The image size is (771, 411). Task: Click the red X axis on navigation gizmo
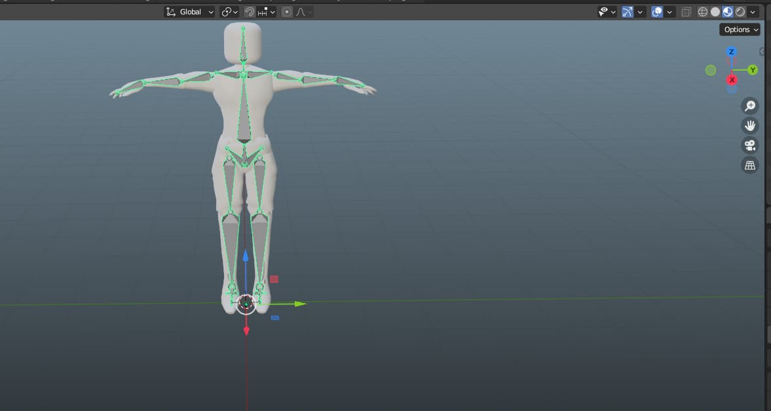[x=732, y=80]
